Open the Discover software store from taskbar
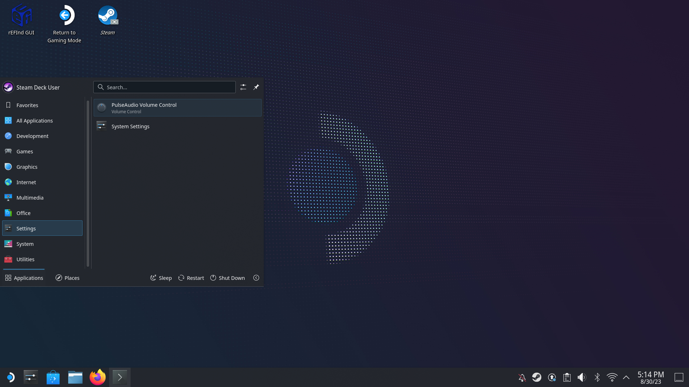Screen dimensions: 689x387 tap(53, 377)
